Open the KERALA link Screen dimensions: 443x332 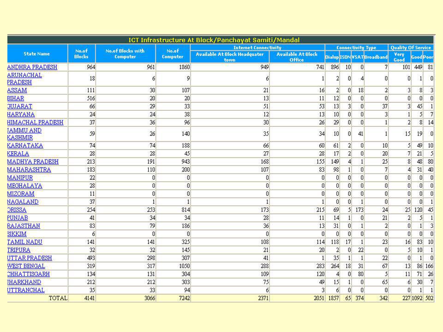coord(18,154)
